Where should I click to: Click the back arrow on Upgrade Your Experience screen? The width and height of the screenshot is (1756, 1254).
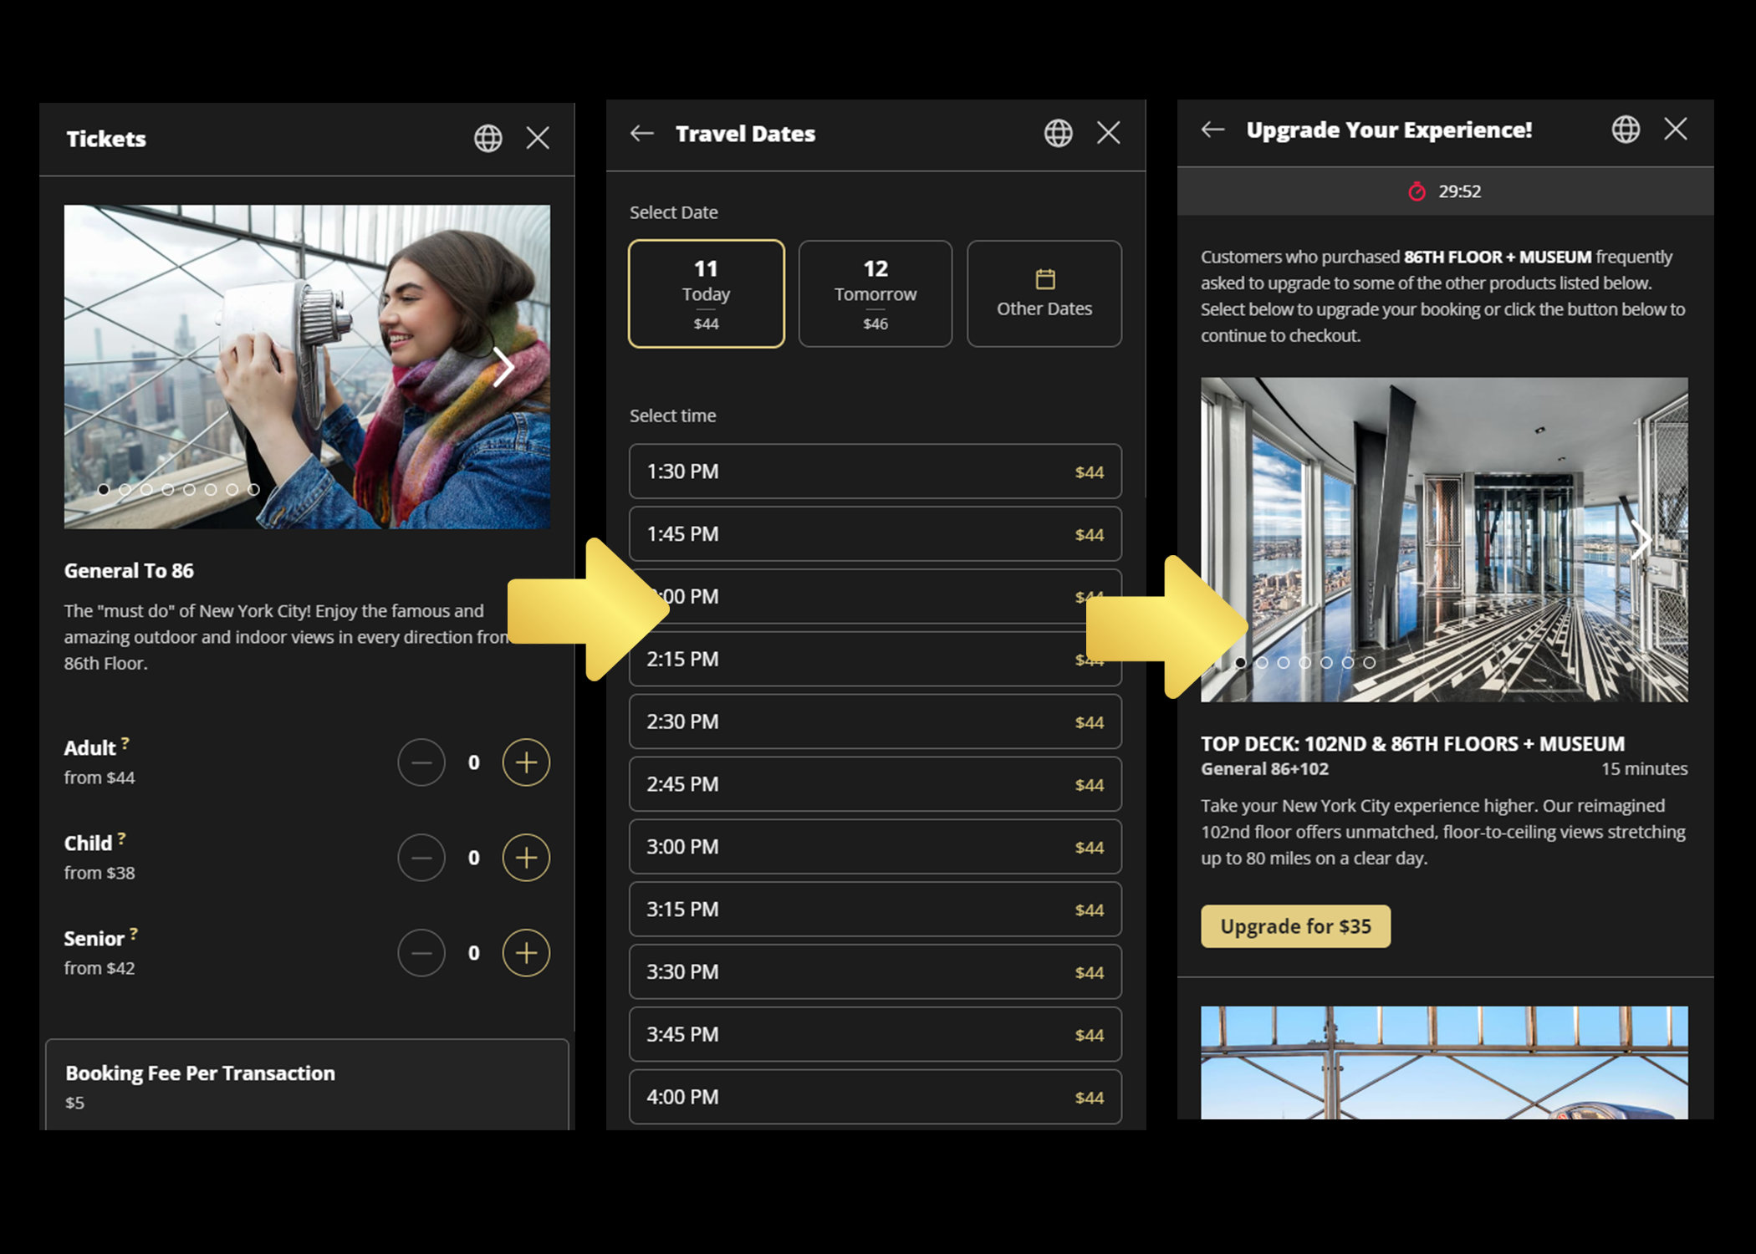point(1213,130)
